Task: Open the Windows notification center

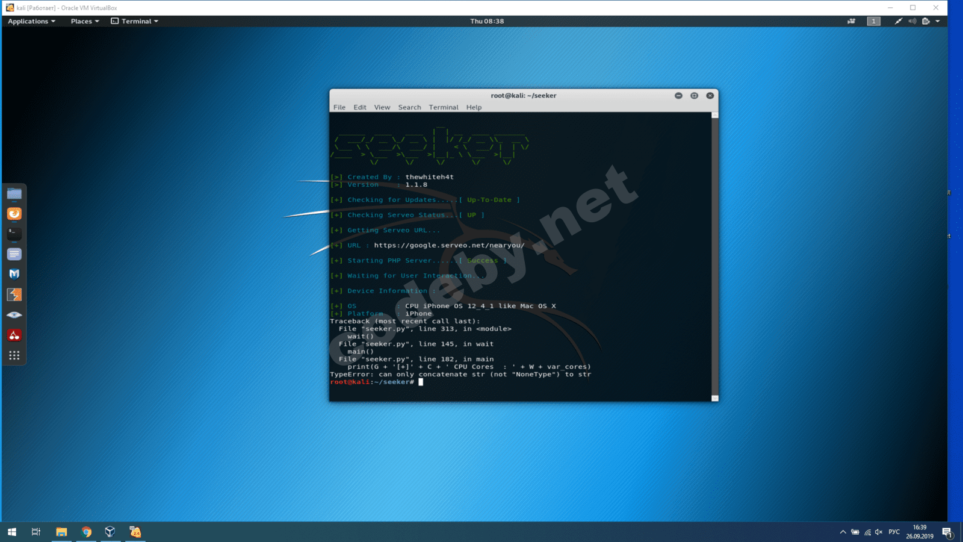Action: pyautogui.click(x=947, y=532)
